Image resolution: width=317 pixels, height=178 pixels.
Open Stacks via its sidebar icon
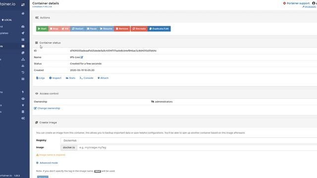point(23,40)
